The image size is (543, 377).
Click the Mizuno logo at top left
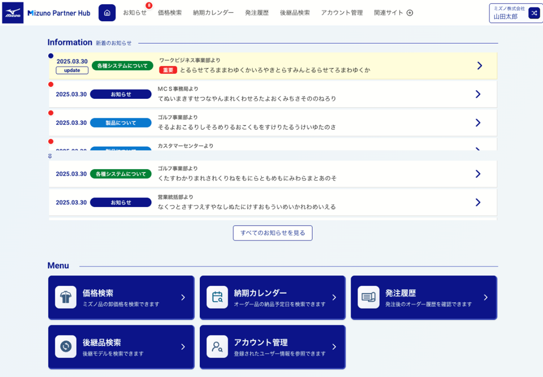point(13,12)
